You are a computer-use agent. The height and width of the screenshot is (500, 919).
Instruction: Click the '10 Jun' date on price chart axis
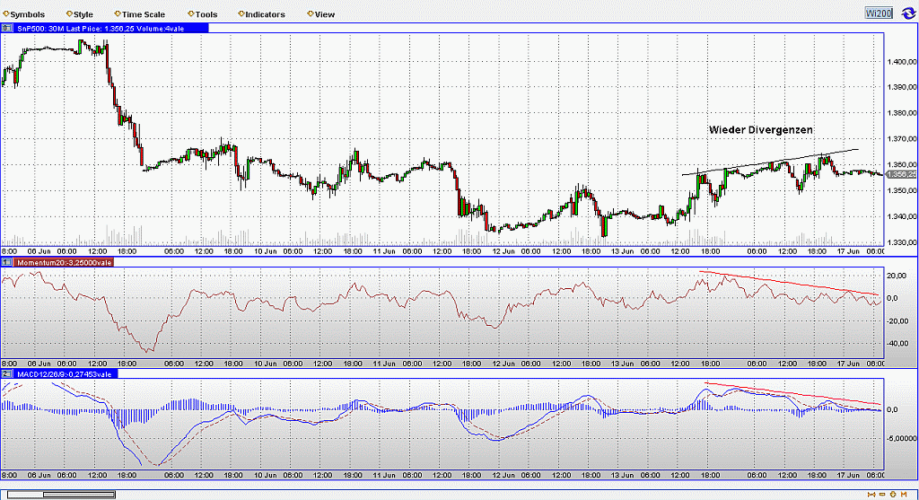click(266, 251)
